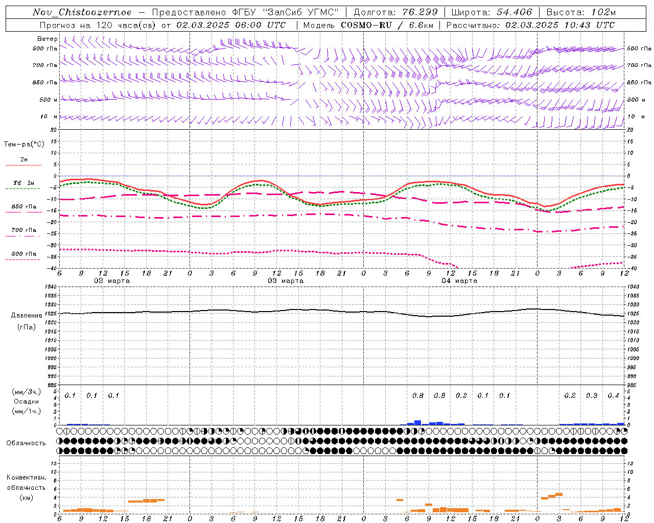Screen dimensions: 654x523
Task: Select the 'Широта: 54.406' header field
Action: 492,12
